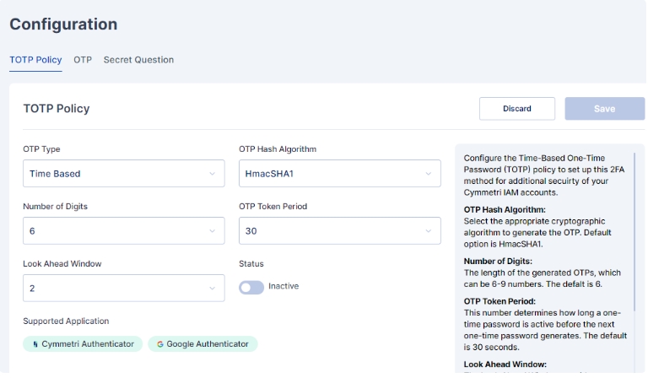This screenshot has width=648, height=378.
Task: Switch to the OTP tab
Action: (x=83, y=60)
